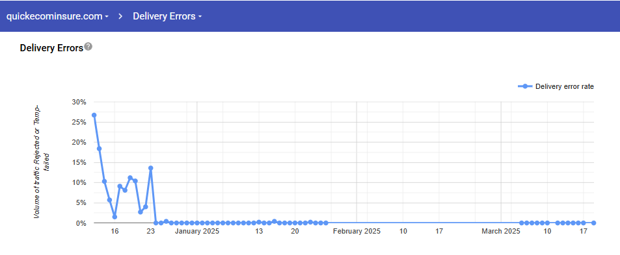Expand the Delivery Errors report dropdown
This screenshot has width=620, height=255.
[x=167, y=16]
